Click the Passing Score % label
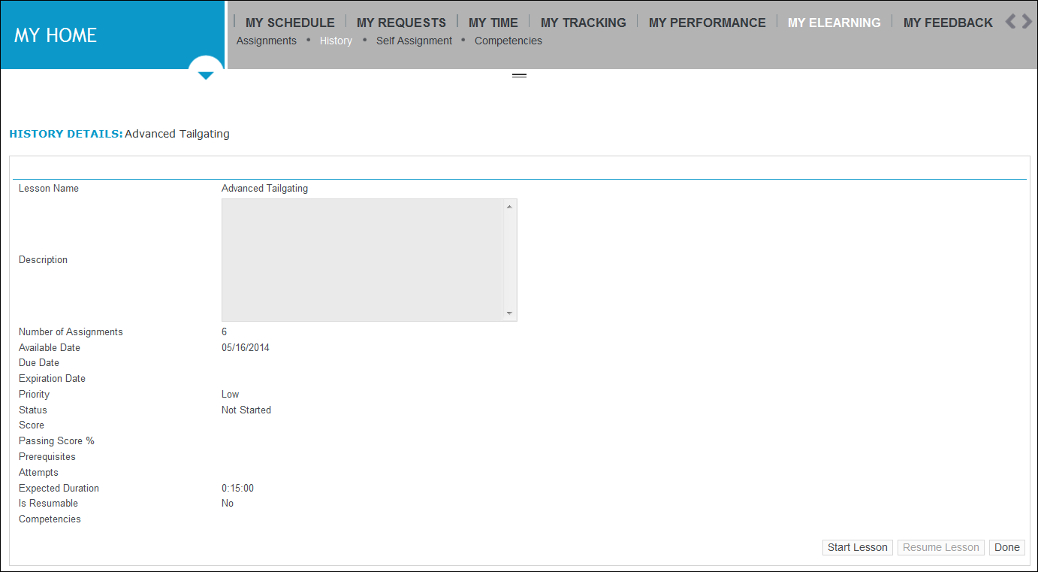The width and height of the screenshot is (1038, 572). (56, 441)
